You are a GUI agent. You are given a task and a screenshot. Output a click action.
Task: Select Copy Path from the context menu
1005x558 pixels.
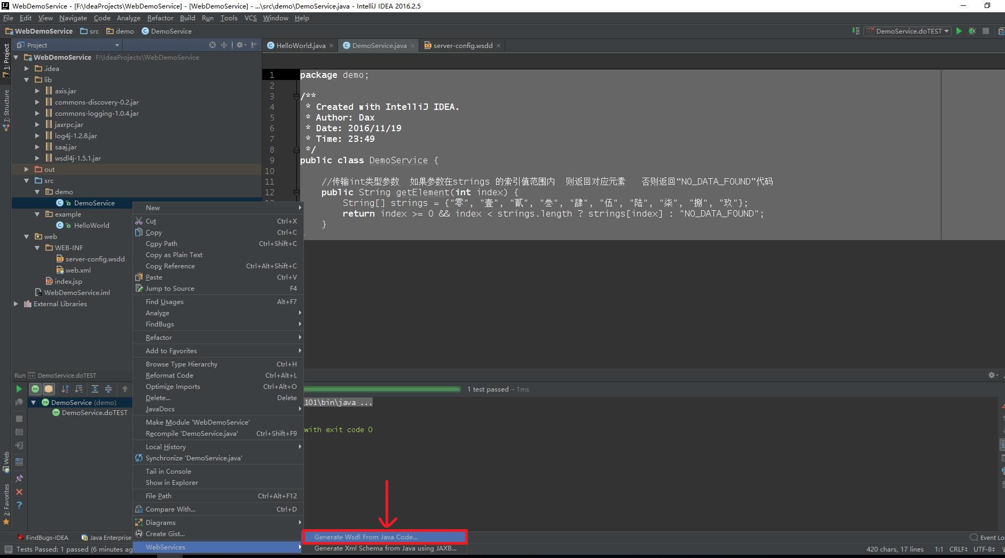click(218, 243)
